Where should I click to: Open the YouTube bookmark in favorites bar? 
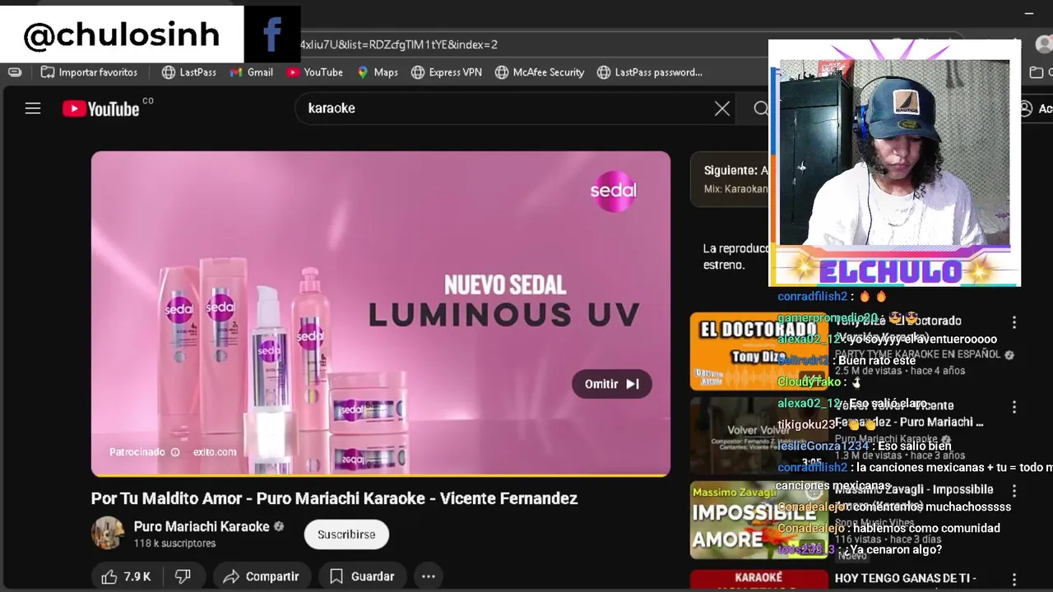tap(314, 72)
